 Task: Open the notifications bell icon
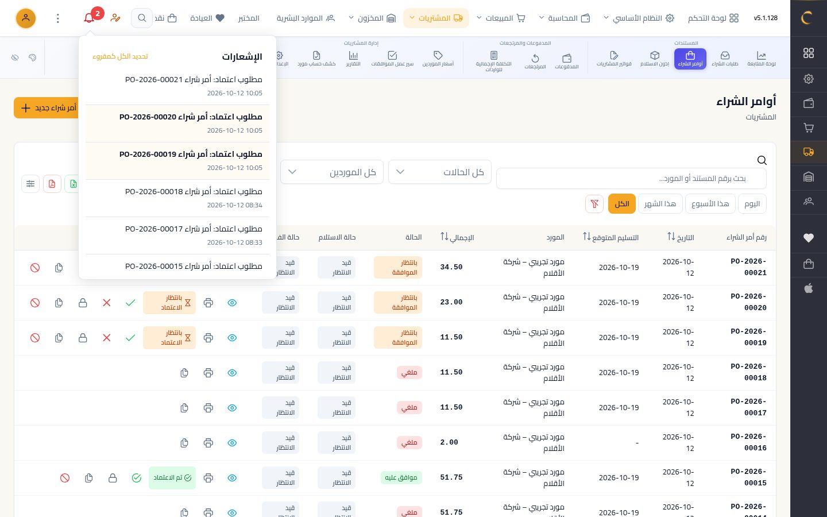click(x=89, y=18)
